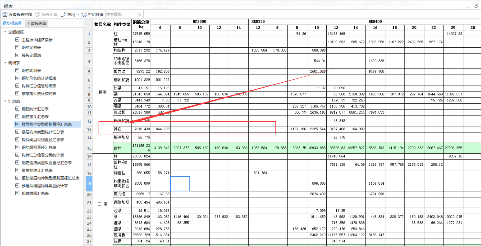The width and height of the screenshot is (481, 246).
Task: Click the icon beside 楼层构件类型统计汇总表
Action: coord(17,132)
